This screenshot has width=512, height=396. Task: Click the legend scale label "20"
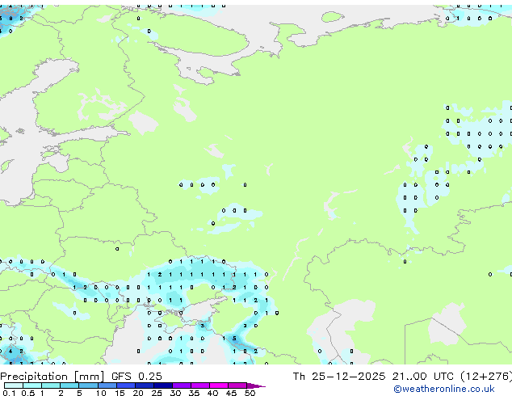pos(138,393)
